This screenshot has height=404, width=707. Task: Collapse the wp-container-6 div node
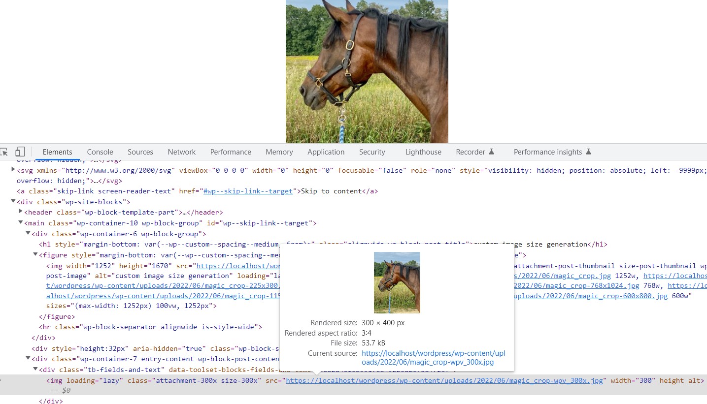(28, 234)
